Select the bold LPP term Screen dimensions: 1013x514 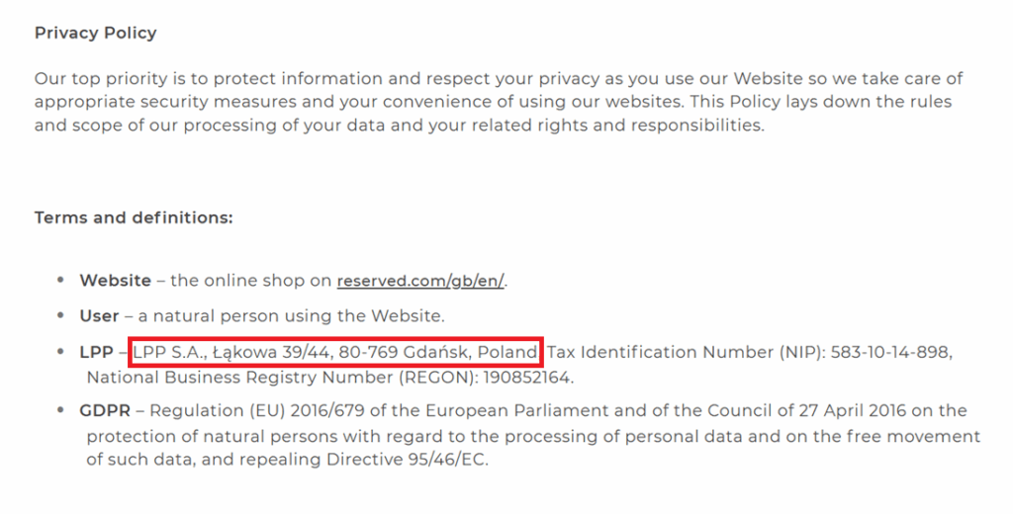click(x=96, y=352)
